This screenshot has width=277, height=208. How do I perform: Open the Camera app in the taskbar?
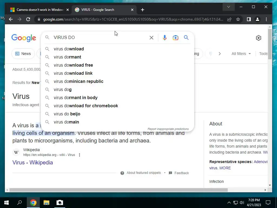(x=60, y=203)
